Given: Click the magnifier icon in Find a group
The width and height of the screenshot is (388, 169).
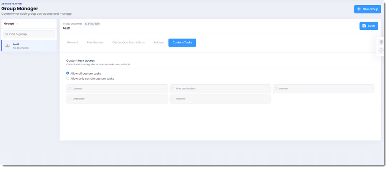Looking at the screenshot, I should coord(7,34).
